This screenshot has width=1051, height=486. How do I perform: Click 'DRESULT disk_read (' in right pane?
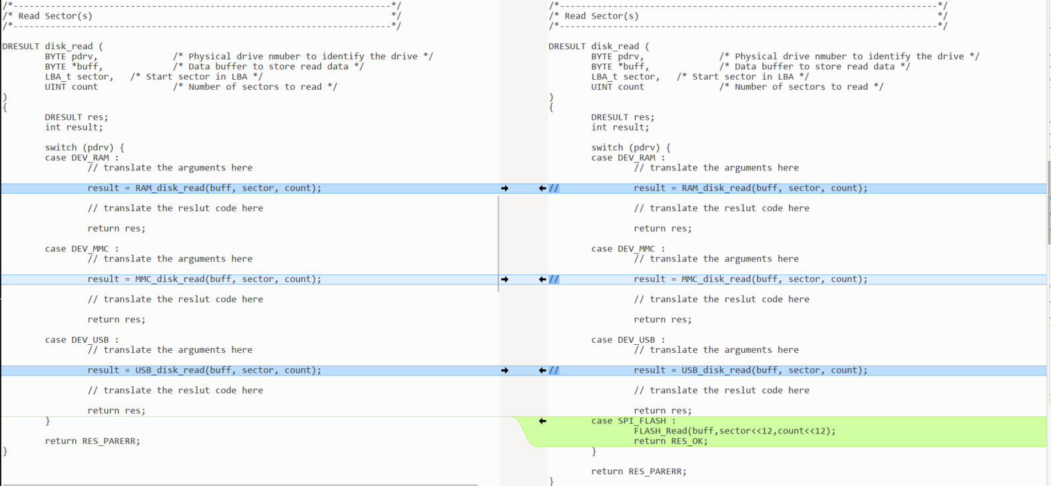pyautogui.click(x=599, y=47)
